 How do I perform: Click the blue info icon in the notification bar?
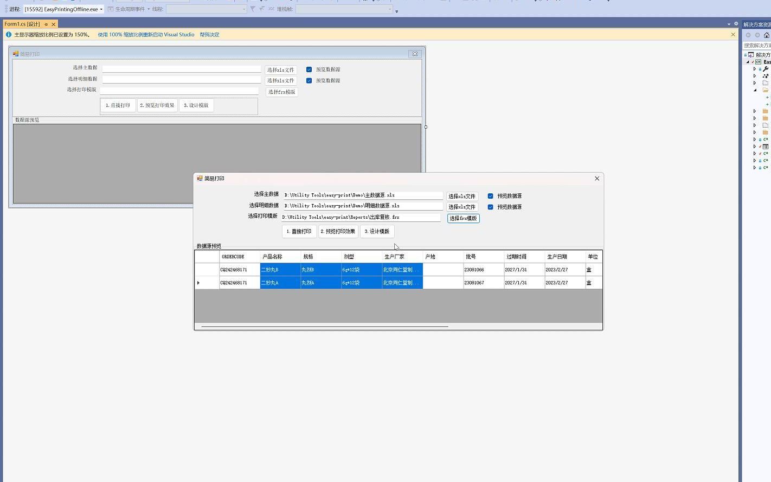9,35
